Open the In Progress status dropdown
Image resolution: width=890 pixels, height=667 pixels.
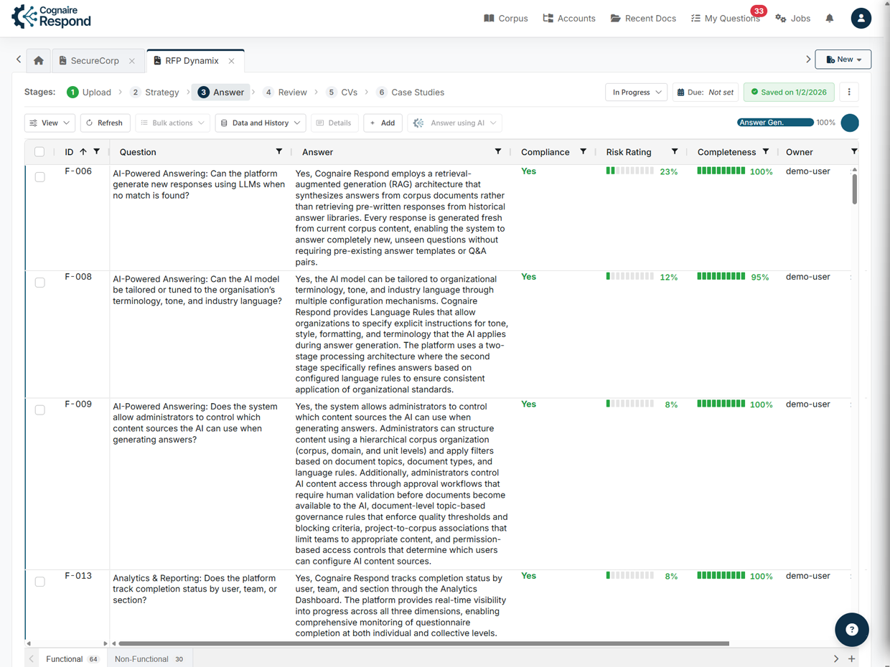[x=636, y=92]
